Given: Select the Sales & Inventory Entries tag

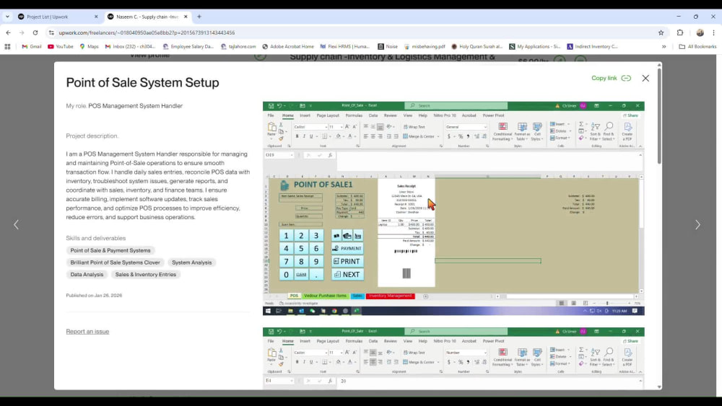Looking at the screenshot, I should tap(146, 274).
